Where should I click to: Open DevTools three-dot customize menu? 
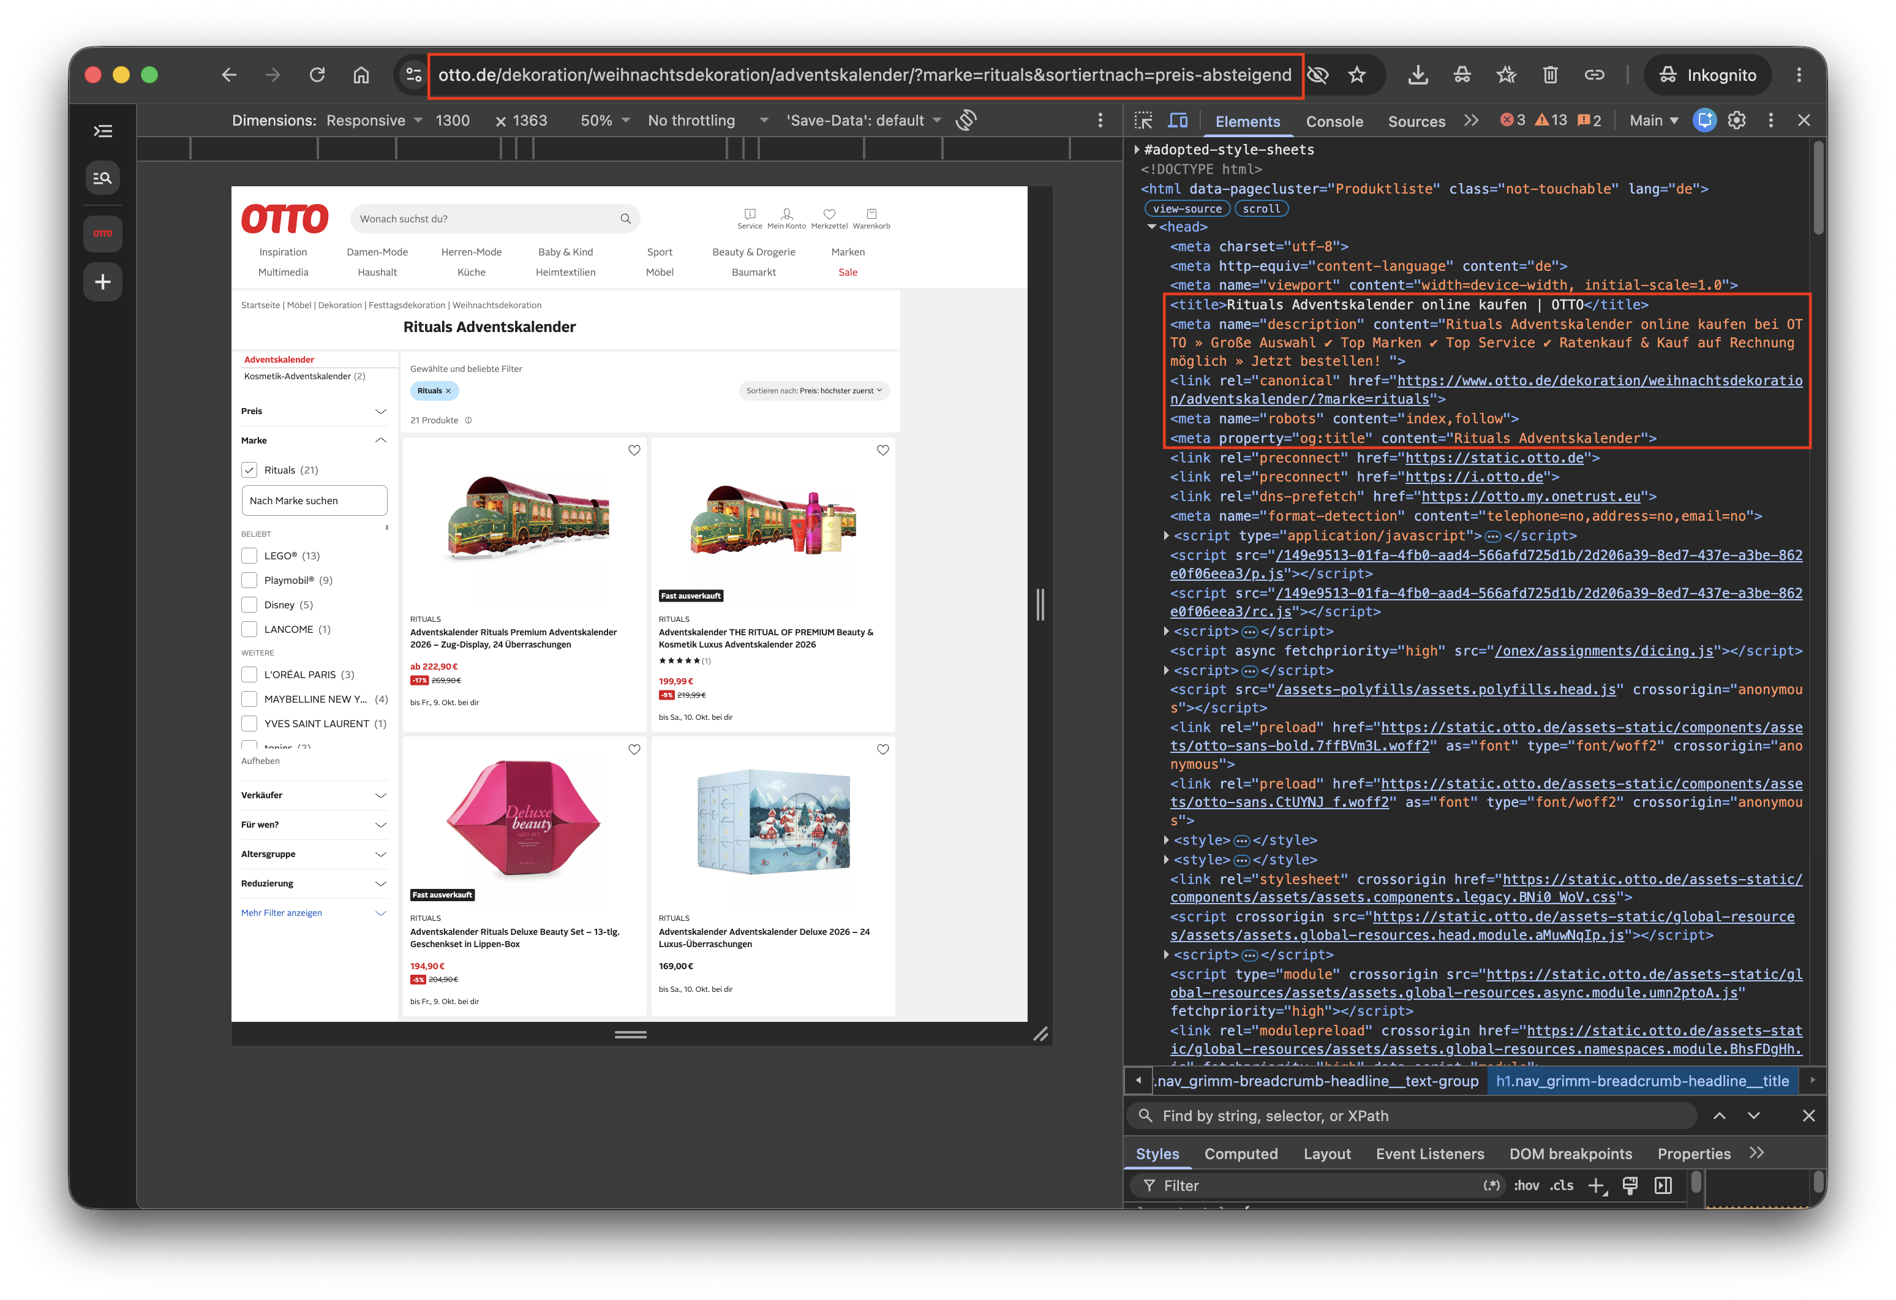click(x=1770, y=121)
